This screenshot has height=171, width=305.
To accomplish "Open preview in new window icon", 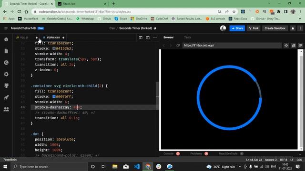I will (300, 46).
